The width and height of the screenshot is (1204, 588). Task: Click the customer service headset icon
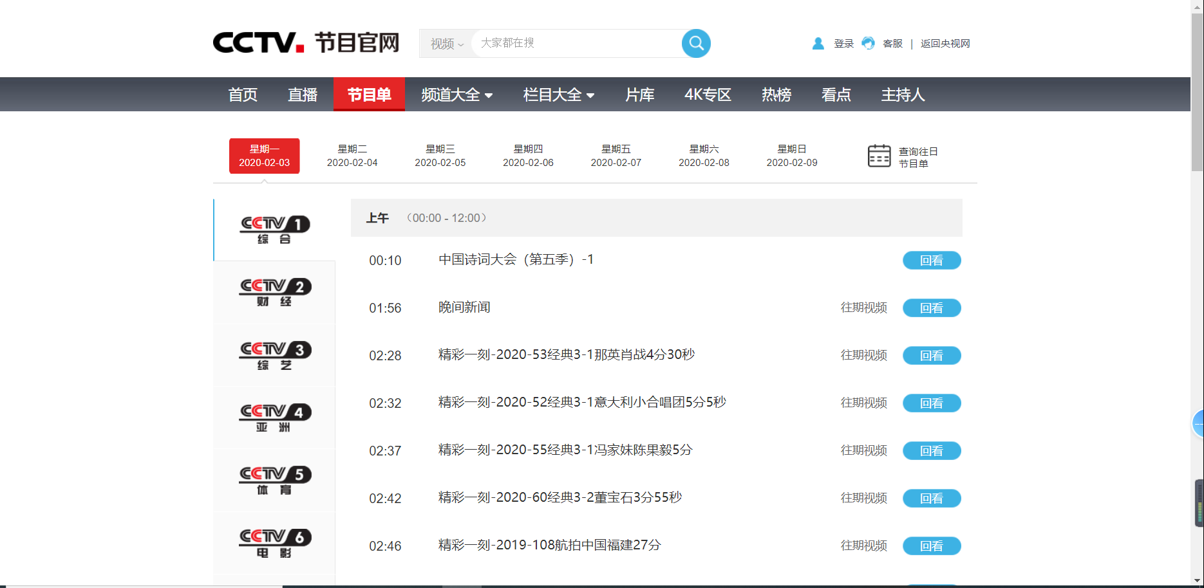(868, 43)
